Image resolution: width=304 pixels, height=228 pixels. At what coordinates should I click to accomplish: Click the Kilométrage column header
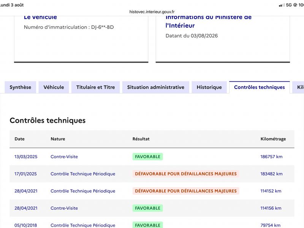[x=273, y=139]
